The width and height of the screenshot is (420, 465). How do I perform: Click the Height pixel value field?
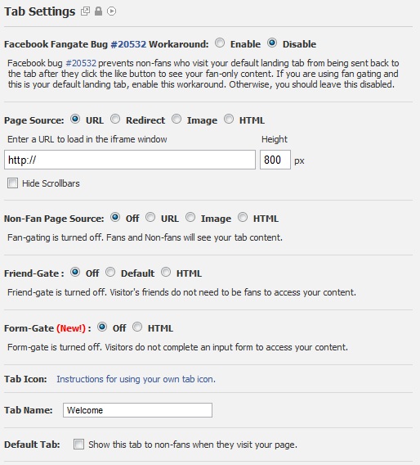pyautogui.click(x=275, y=160)
